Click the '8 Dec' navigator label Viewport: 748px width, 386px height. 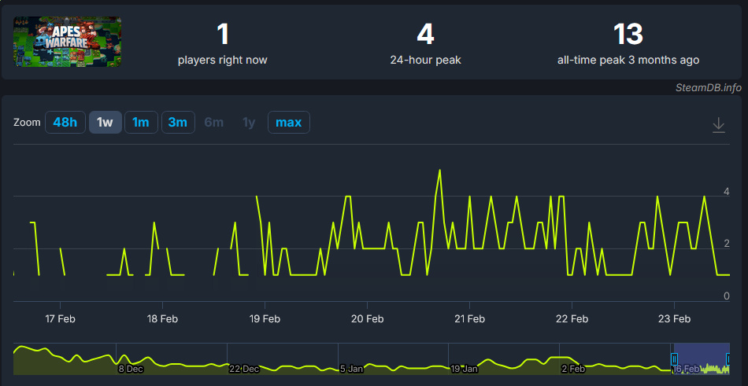coord(131,369)
